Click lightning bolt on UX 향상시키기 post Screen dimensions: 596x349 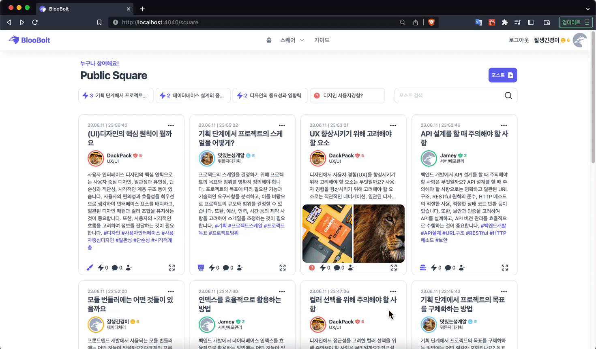coord(323,268)
